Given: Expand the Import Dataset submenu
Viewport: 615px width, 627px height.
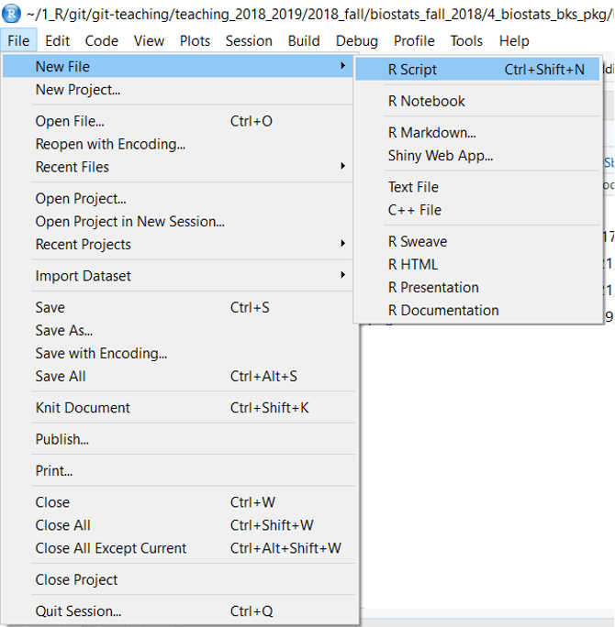Looking at the screenshot, I should coord(178,276).
